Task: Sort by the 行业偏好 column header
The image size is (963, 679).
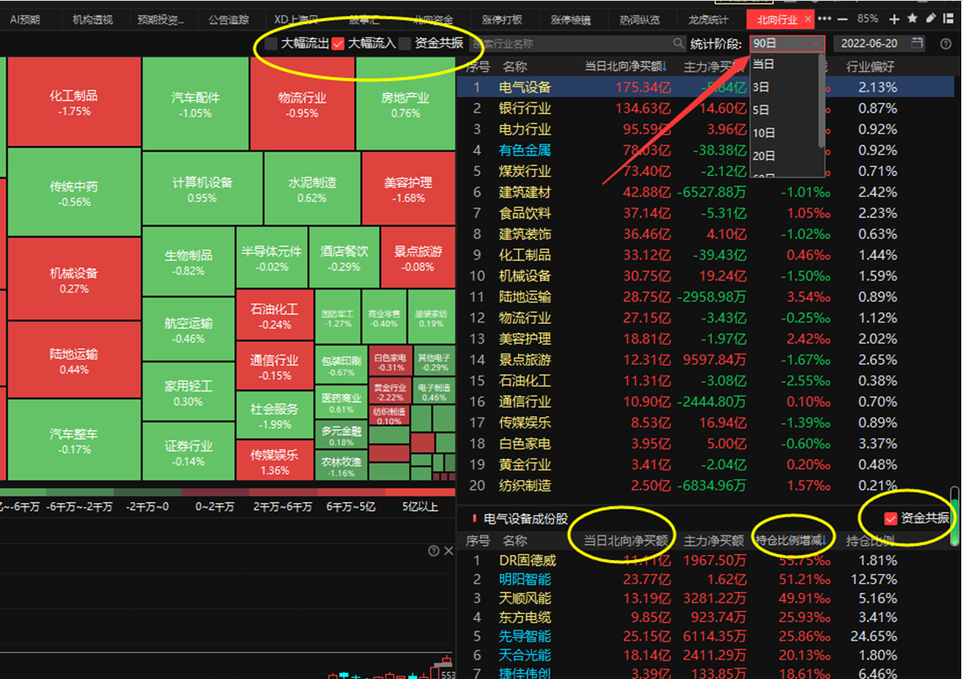Action: tap(870, 66)
